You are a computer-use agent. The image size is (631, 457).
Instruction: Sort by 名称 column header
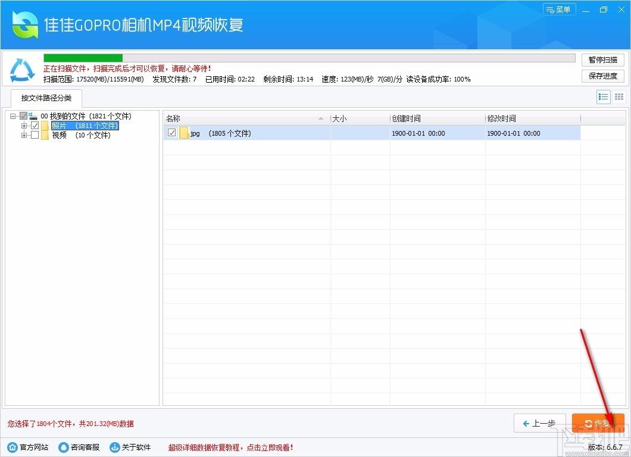[246, 118]
